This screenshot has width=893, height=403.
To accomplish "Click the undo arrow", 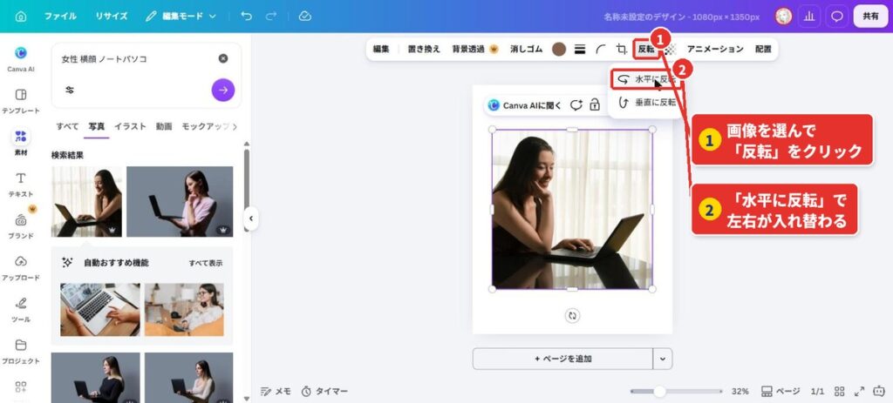I will tap(246, 17).
